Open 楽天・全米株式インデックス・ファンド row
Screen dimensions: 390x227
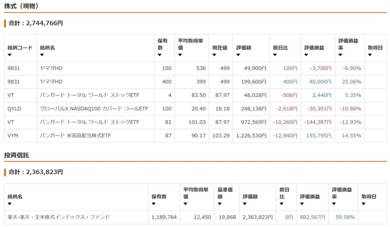pyautogui.click(x=195, y=217)
